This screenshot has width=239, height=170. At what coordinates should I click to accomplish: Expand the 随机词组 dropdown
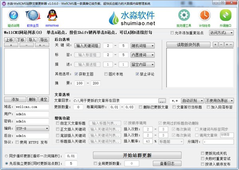151,45
